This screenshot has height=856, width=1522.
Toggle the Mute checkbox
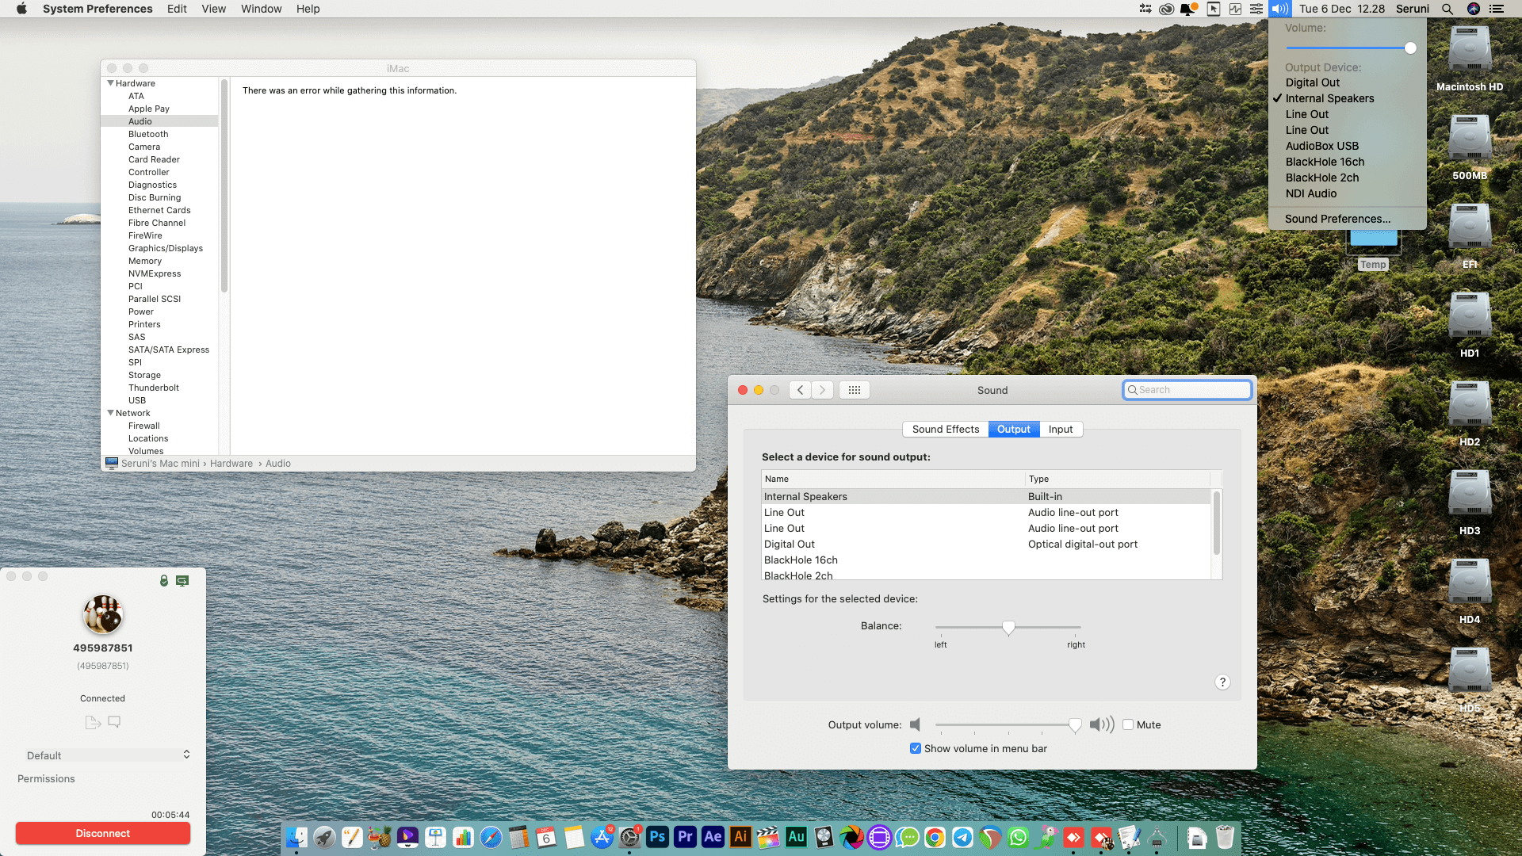click(x=1128, y=724)
